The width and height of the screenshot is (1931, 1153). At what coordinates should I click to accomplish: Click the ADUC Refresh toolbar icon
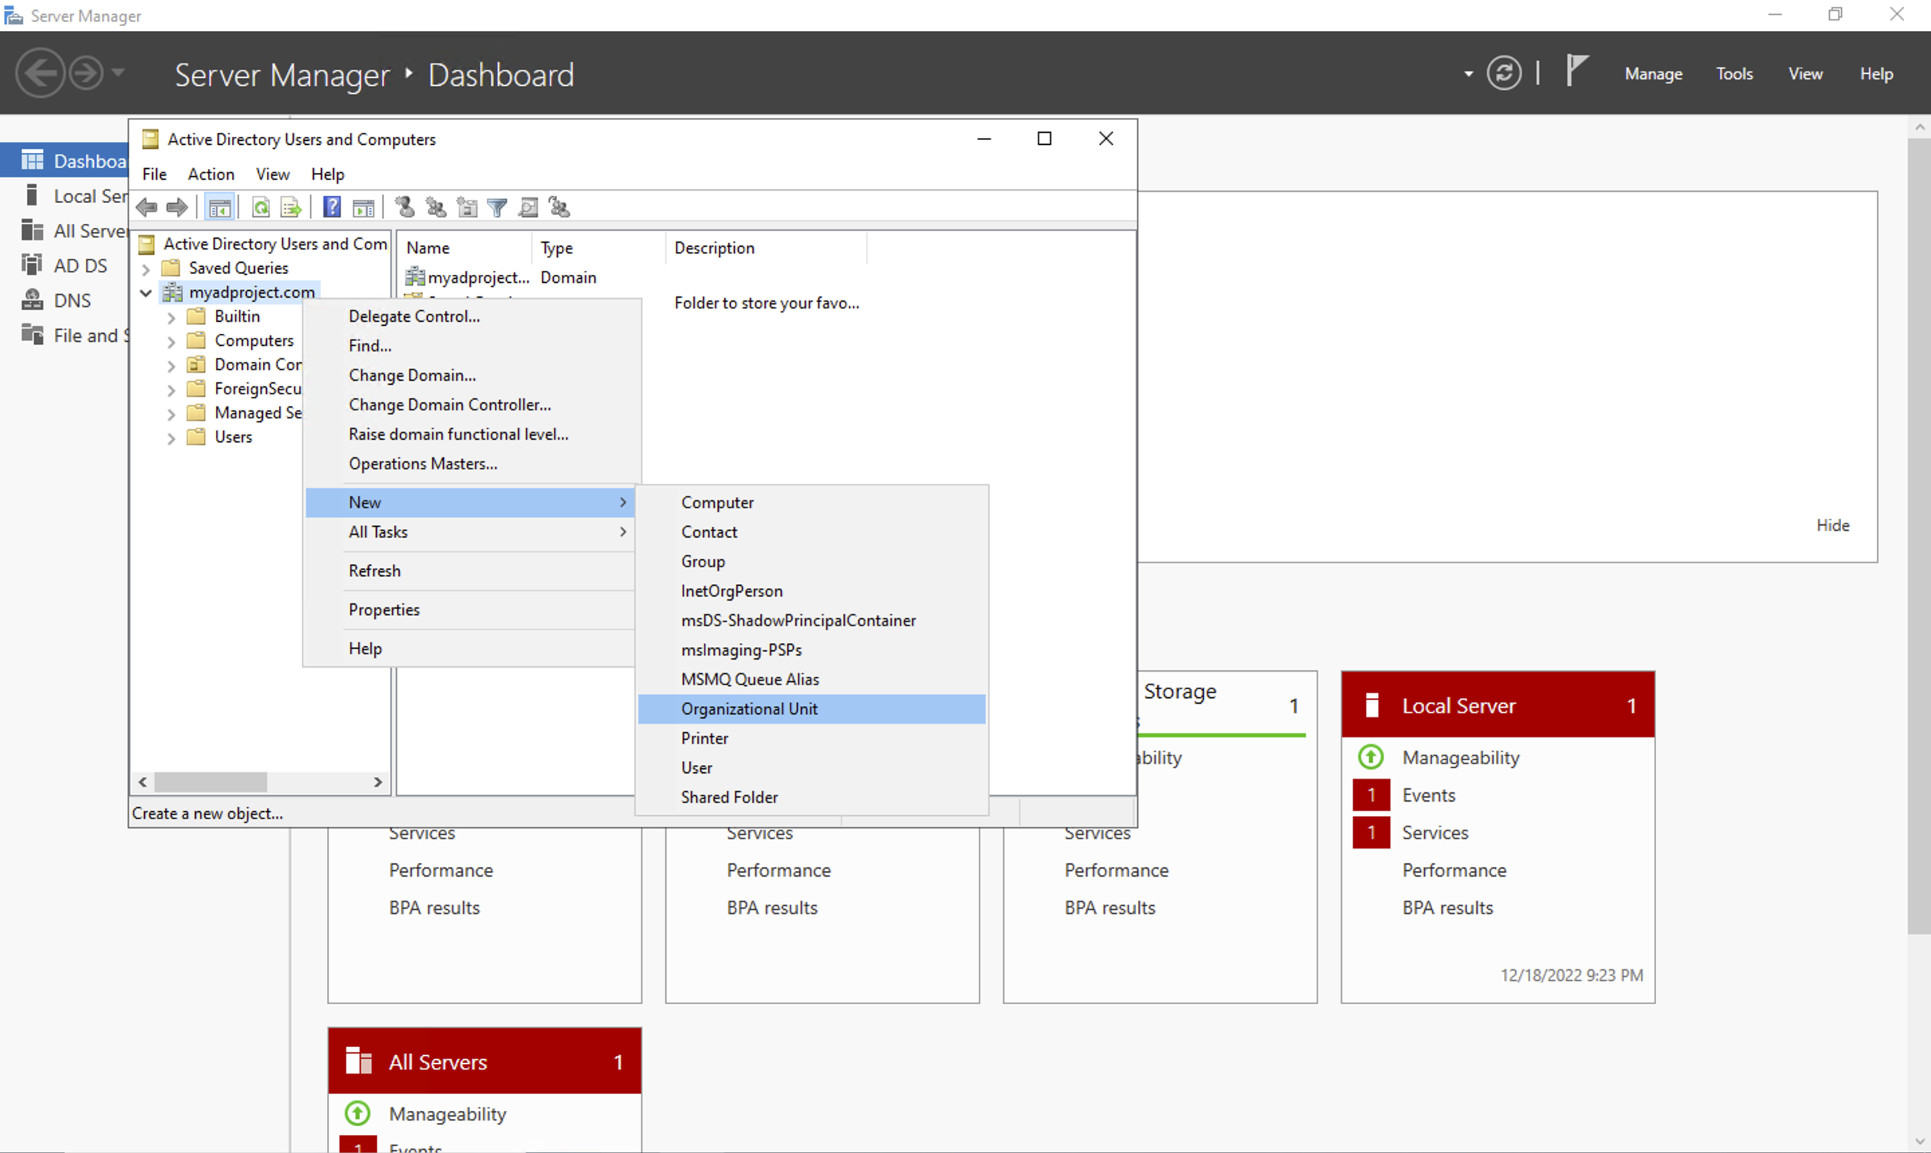261,207
